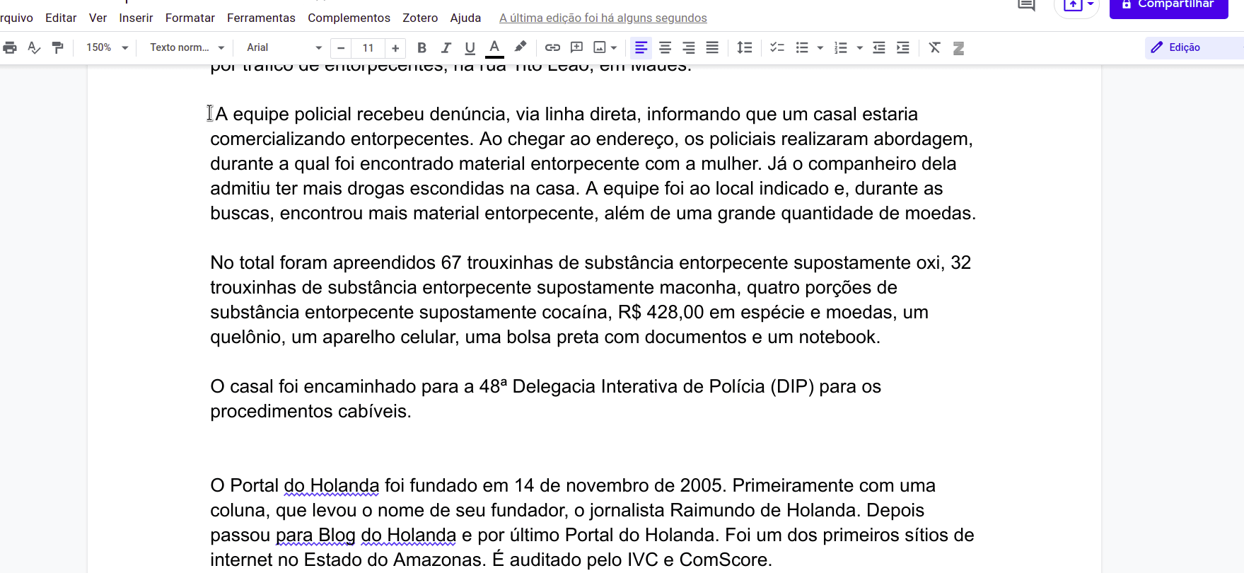This screenshot has height=573, width=1244.
Task: Run spelling and grammar check icon
Action: point(34,47)
